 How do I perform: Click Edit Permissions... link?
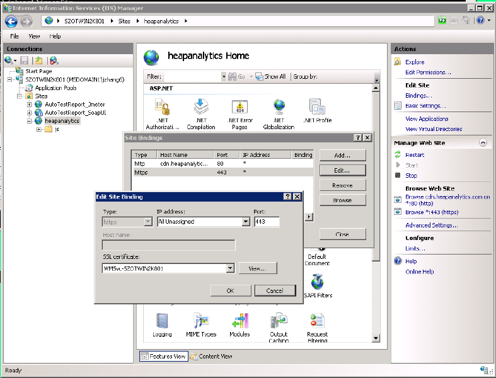click(429, 72)
